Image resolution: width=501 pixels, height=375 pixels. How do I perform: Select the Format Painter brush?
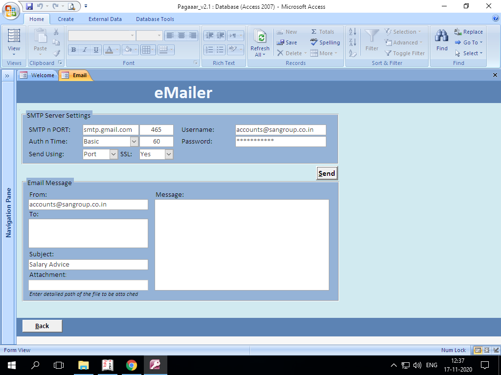click(x=56, y=53)
